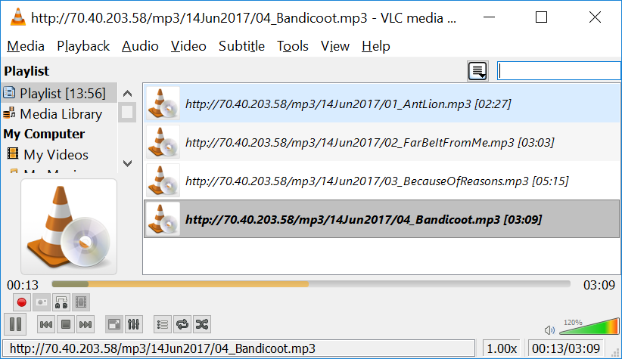Stop playback with the stop button
The height and width of the screenshot is (359, 622).
pyautogui.click(x=66, y=325)
